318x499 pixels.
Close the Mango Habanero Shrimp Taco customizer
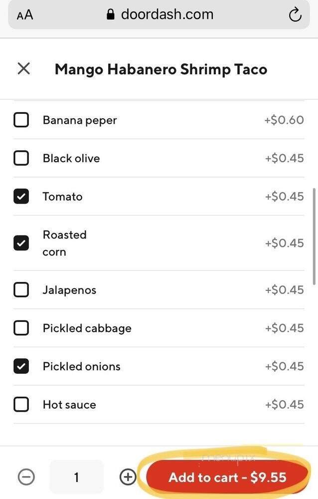coord(23,68)
